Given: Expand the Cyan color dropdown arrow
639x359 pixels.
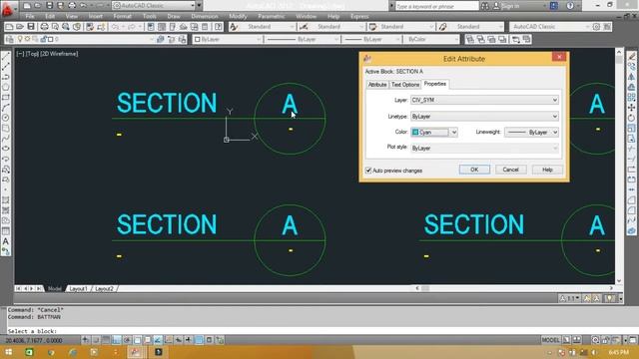Looking at the screenshot, I should point(453,133).
